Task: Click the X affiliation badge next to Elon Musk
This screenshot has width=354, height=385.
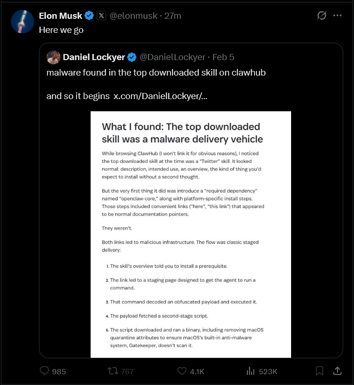Action: point(101,15)
